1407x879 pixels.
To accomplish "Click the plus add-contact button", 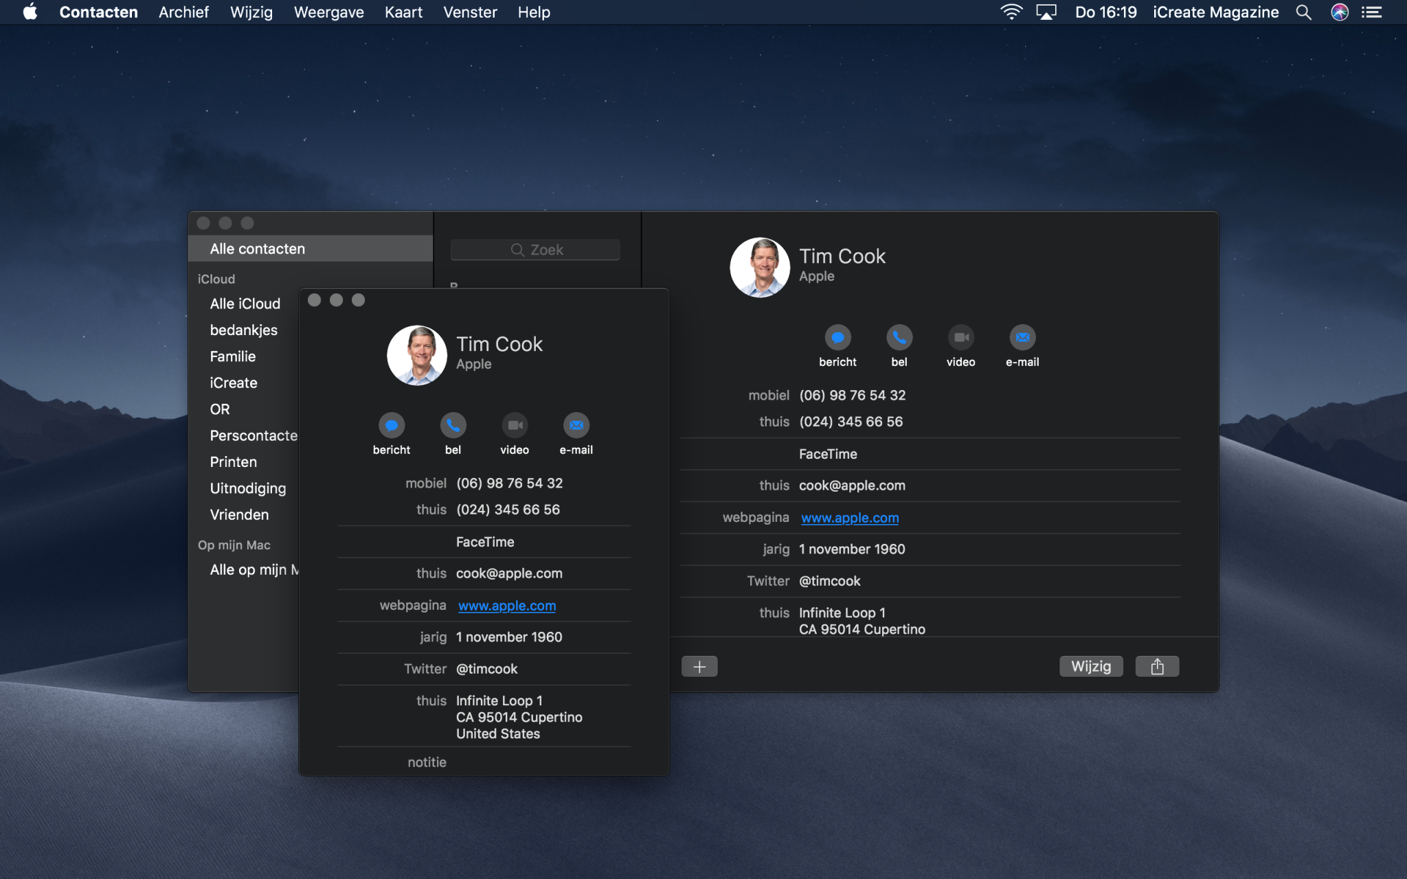I will coord(699,666).
